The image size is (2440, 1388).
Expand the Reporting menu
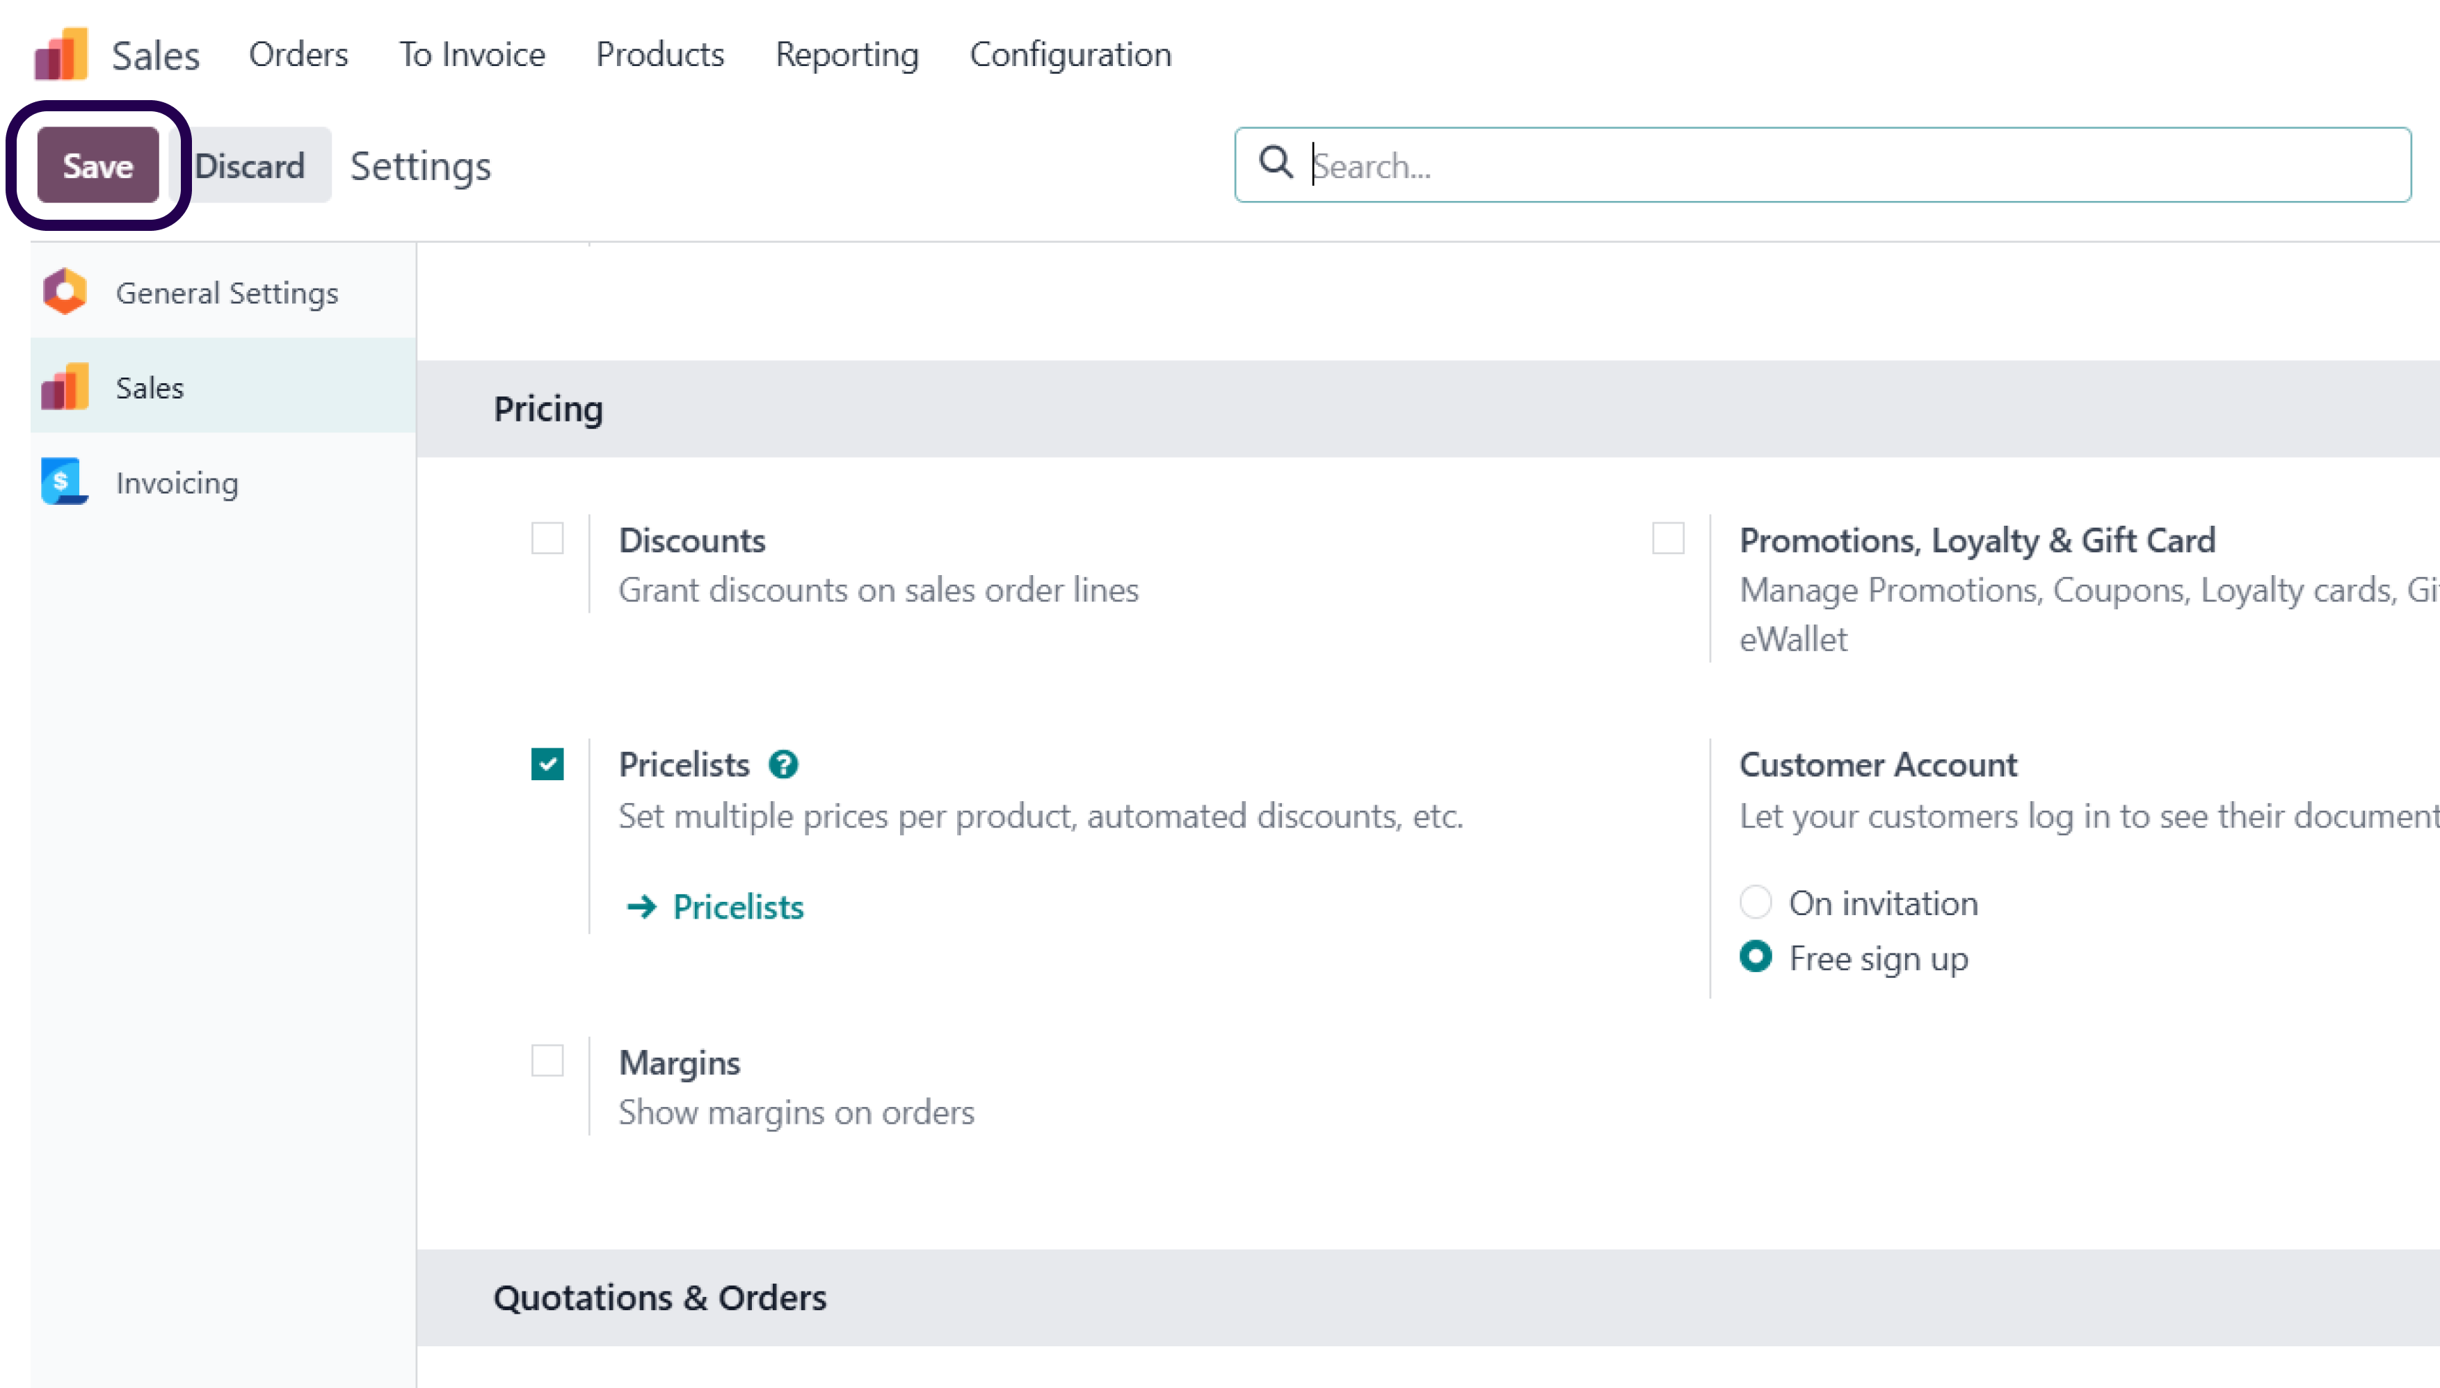click(x=846, y=54)
